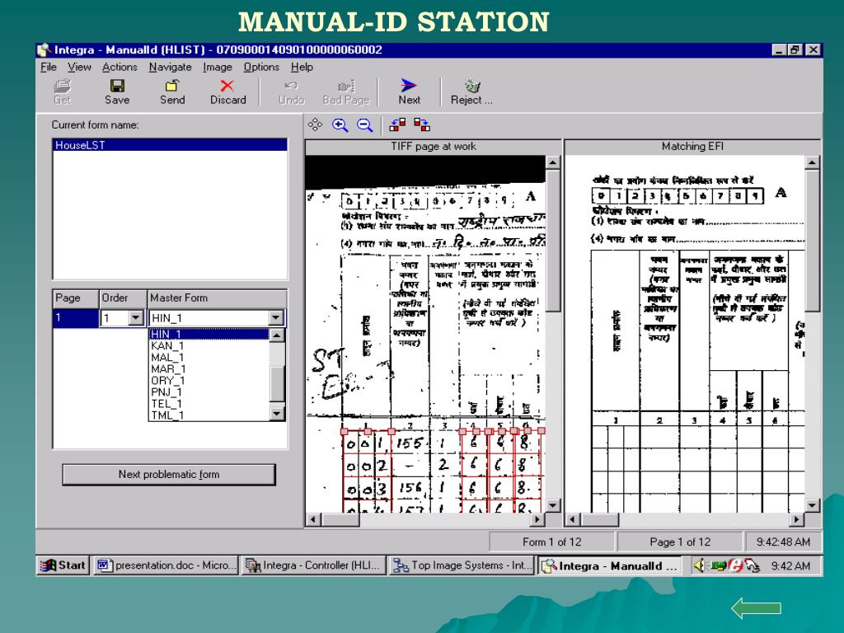The image size is (844, 633).
Task: Click the Matching EFI scroll-right arrow
Action: [797, 519]
